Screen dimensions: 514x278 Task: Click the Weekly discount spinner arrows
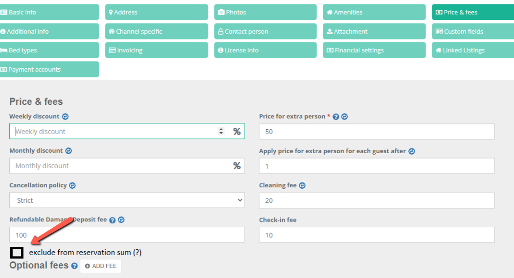(221, 131)
